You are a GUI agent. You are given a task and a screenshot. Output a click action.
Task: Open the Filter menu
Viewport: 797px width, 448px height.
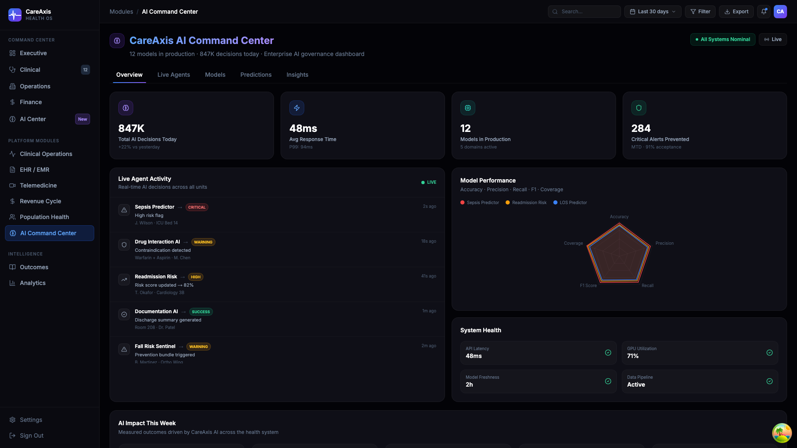click(x=700, y=12)
